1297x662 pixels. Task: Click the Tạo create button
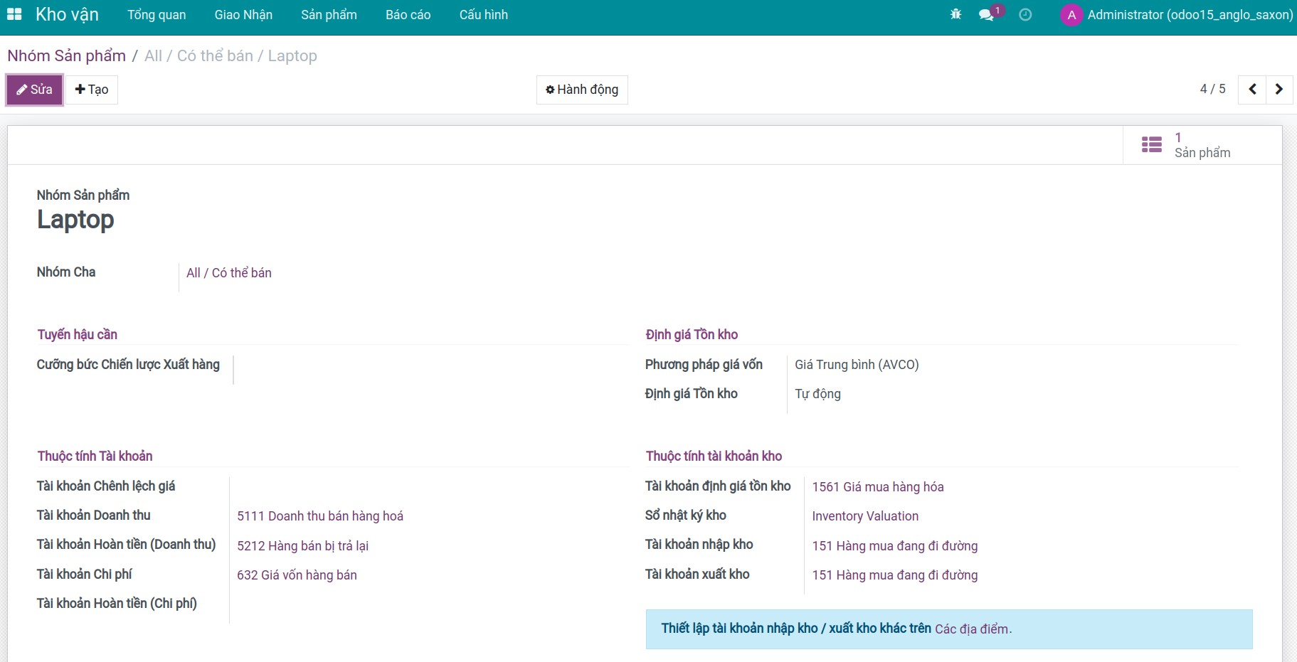92,90
